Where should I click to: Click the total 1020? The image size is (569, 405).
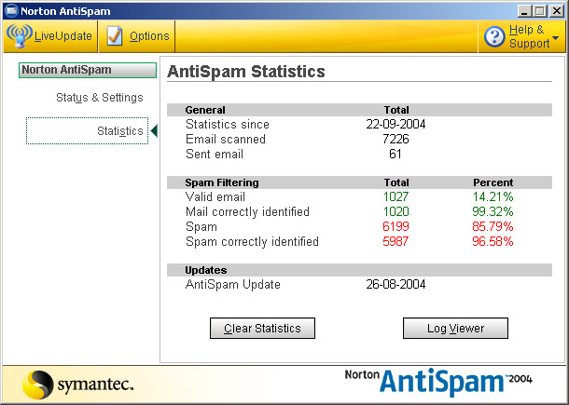click(x=396, y=211)
